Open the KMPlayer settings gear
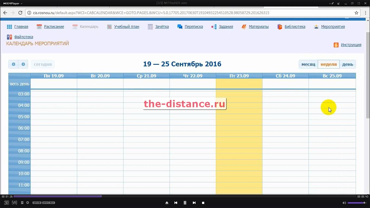The height and width of the screenshot is (208, 370). [x=28, y=203]
